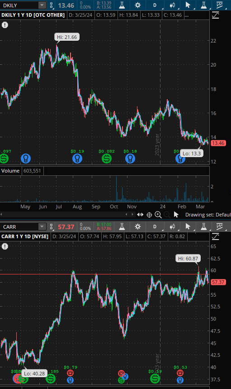Click the DKILY symbol input field
The image size is (231, 389).
[19, 5]
